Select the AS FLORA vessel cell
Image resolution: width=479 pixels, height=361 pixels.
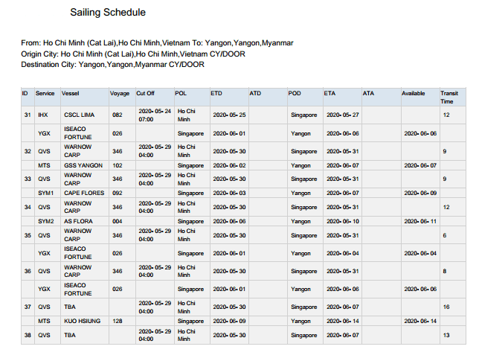(x=77, y=221)
